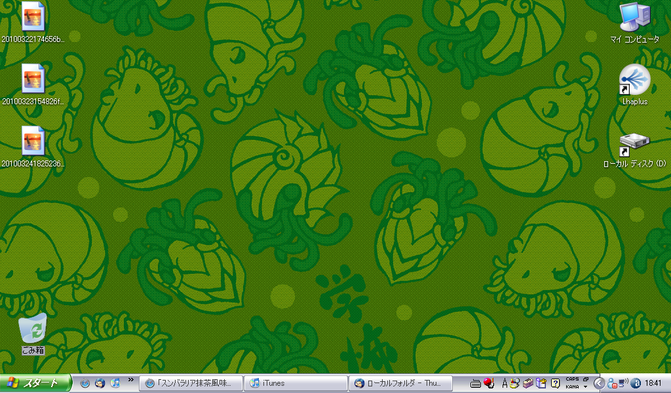Open the IME tools toolbox icon
The height and width of the screenshot is (393, 671).
click(x=529, y=384)
